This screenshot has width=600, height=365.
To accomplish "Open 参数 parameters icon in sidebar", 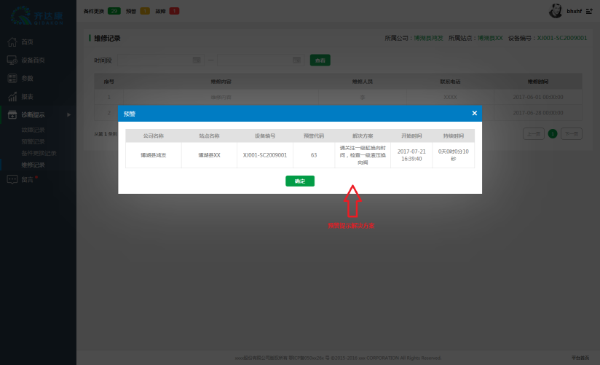I will pyautogui.click(x=12, y=78).
